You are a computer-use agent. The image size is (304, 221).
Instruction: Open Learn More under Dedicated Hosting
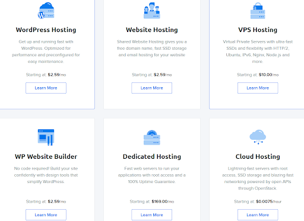tap(152, 214)
